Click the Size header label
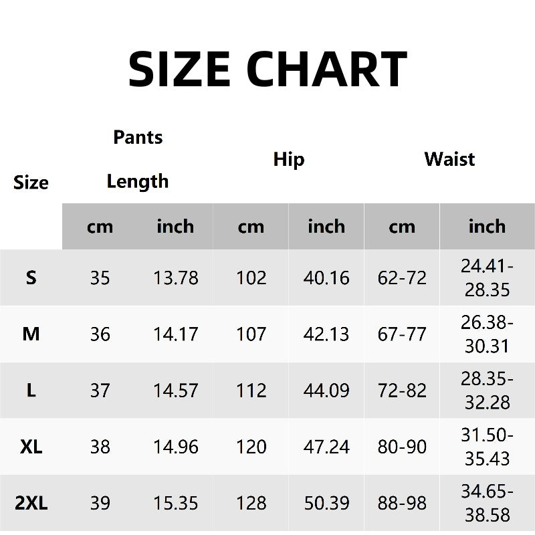Image resolution: width=535 pixels, height=535 pixels. tap(31, 183)
